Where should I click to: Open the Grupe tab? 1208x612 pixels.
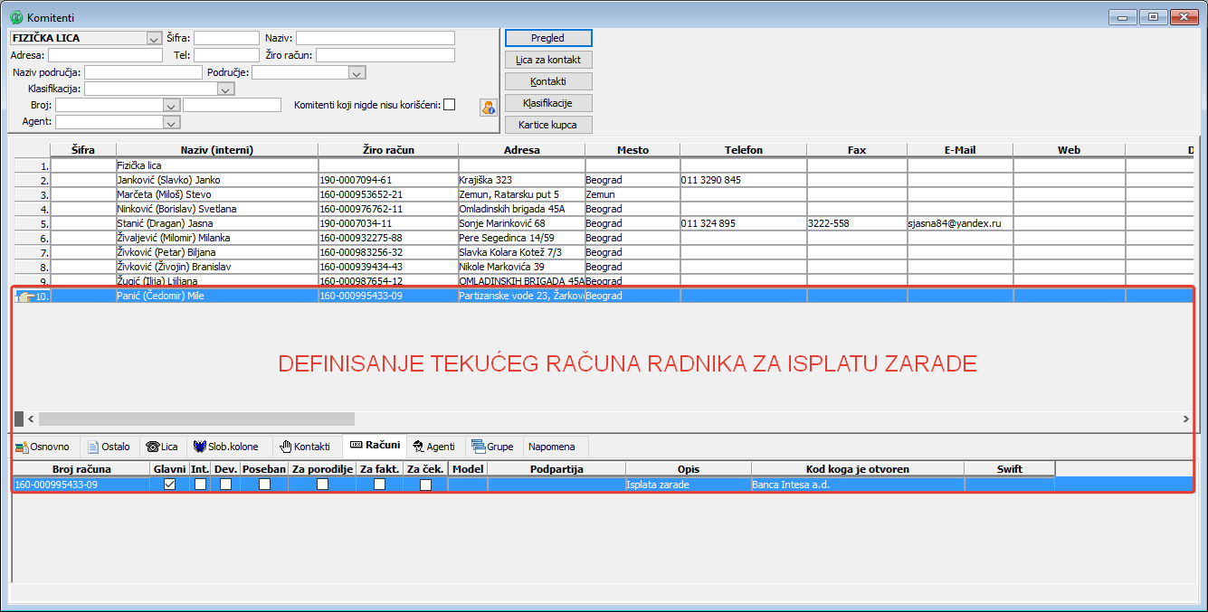(492, 447)
